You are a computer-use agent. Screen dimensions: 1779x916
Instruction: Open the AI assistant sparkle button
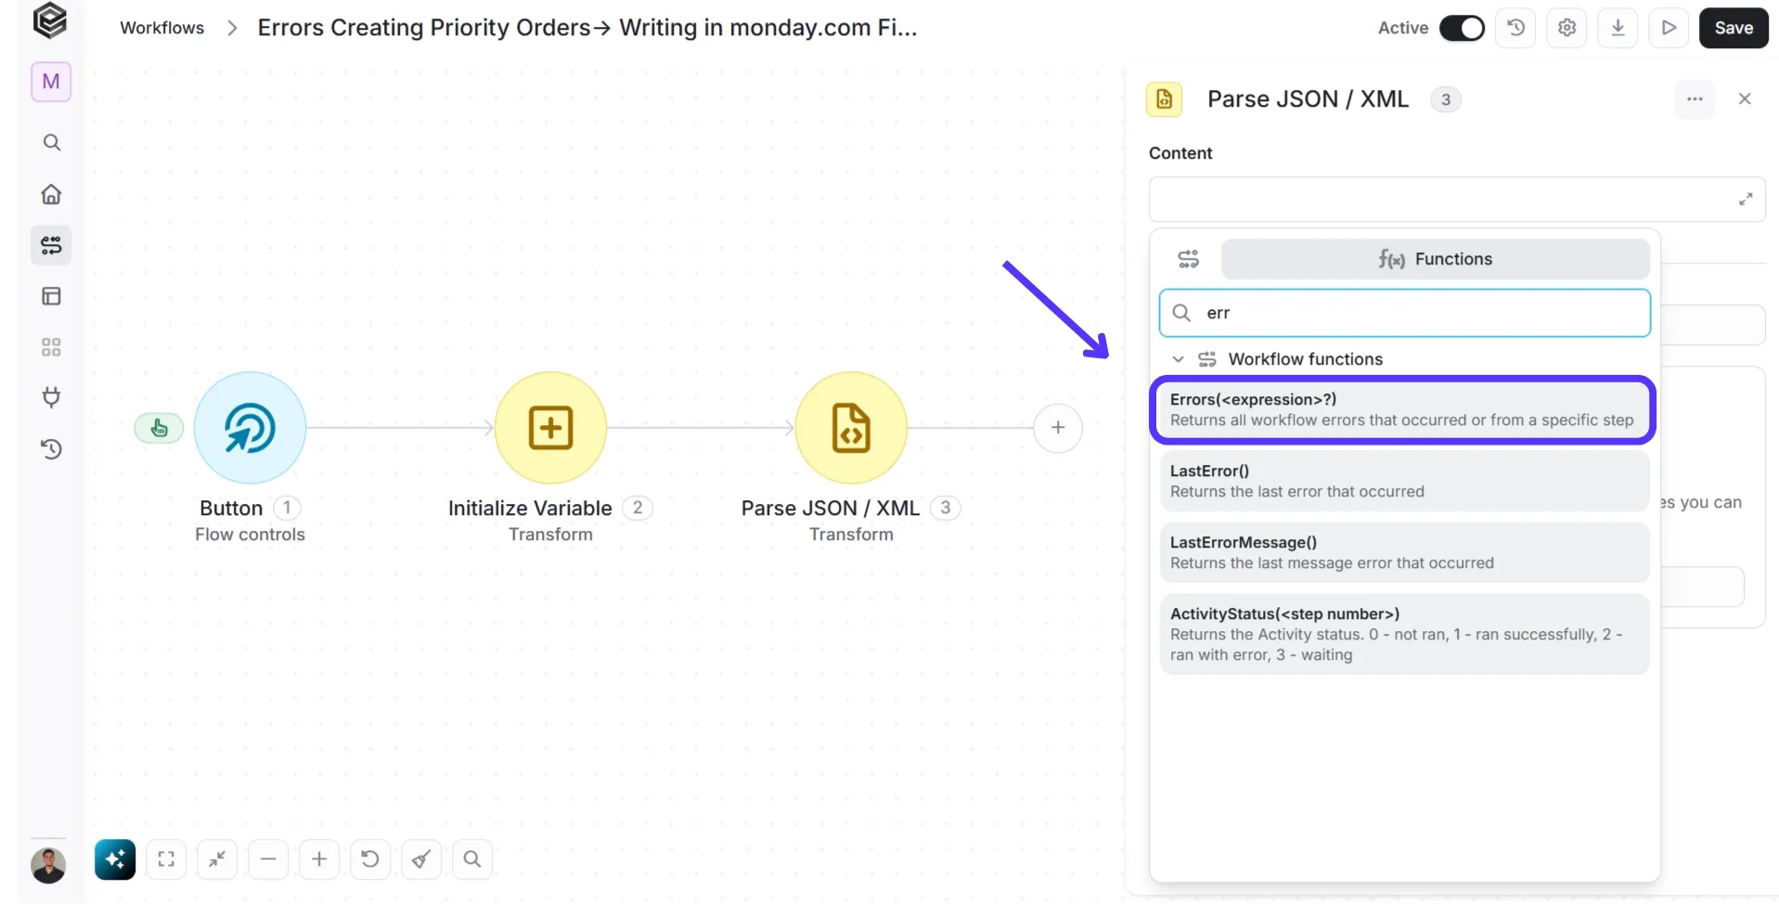point(115,859)
